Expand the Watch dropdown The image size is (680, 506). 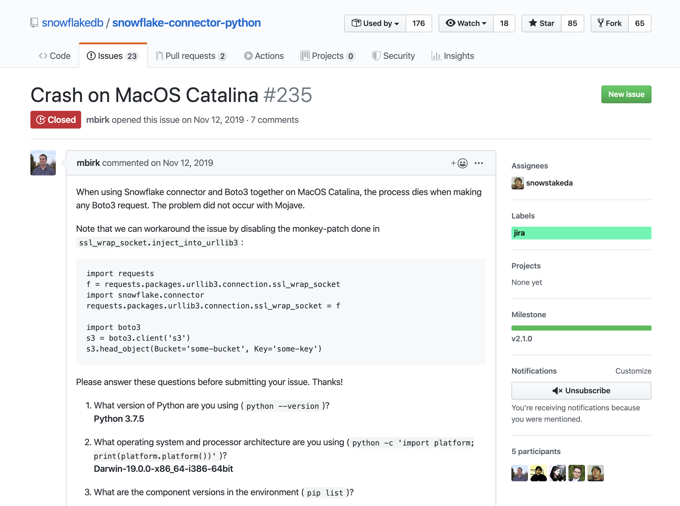pos(466,23)
